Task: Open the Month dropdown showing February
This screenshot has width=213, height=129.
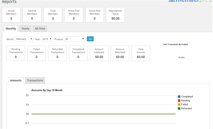Action: click(24, 39)
